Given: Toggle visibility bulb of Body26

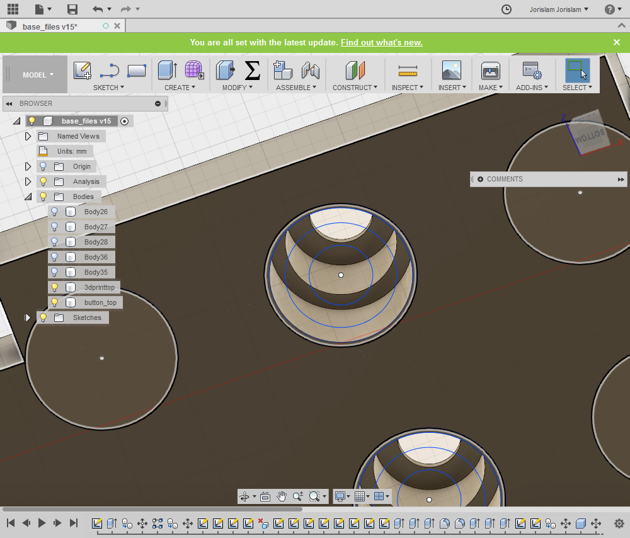Looking at the screenshot, I should pos(54,212).
